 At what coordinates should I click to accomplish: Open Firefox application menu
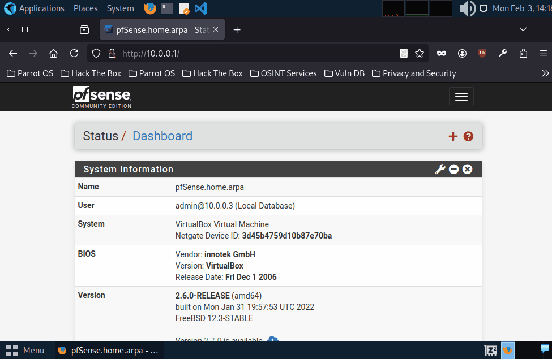click(x=543, y=54)
